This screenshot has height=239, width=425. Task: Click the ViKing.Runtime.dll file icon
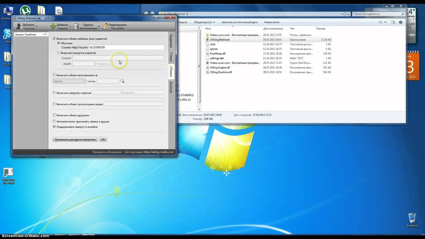point(207,72)
